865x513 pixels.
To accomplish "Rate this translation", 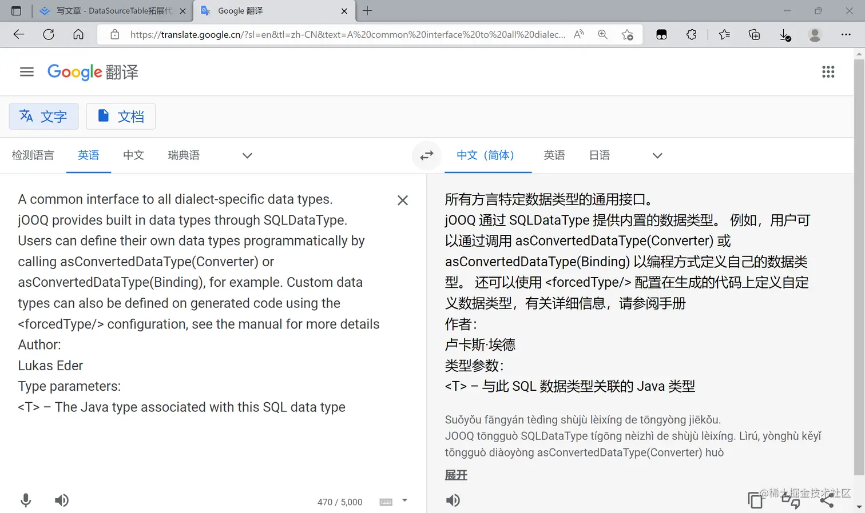I will tap(791, 500).
